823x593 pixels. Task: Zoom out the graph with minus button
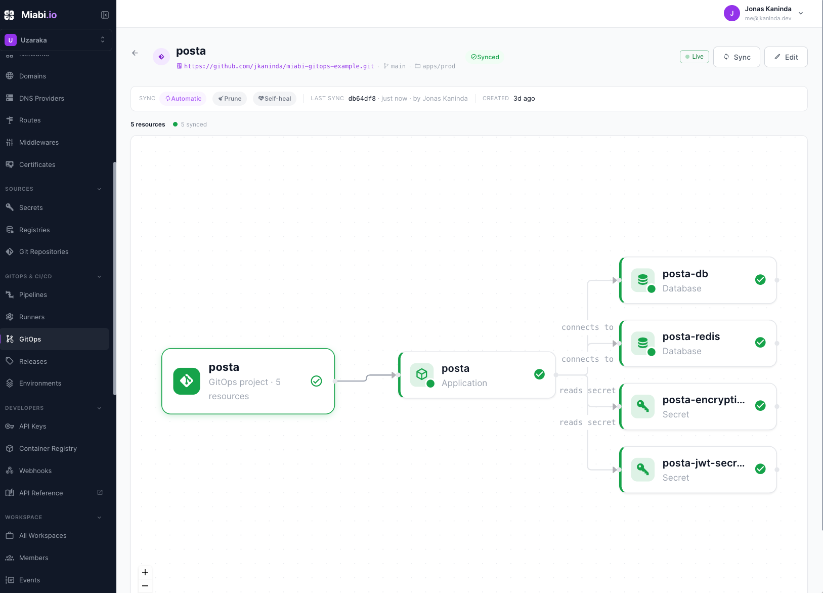pyautogui.click(x=145, y=586)
